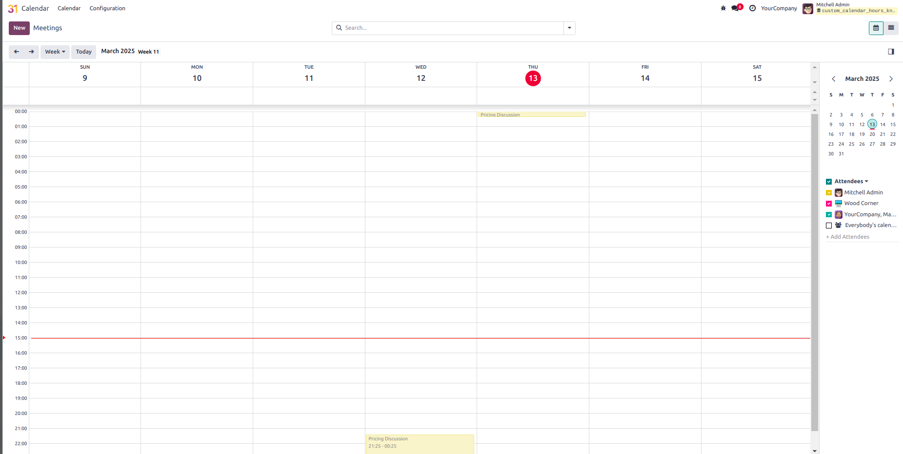Show next month in mini calendar
903x454 pixels.
pos(891,79)
